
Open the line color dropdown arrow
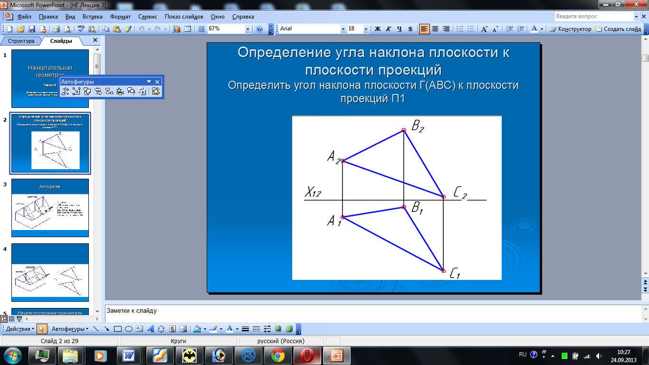click(x=221, y=329)
